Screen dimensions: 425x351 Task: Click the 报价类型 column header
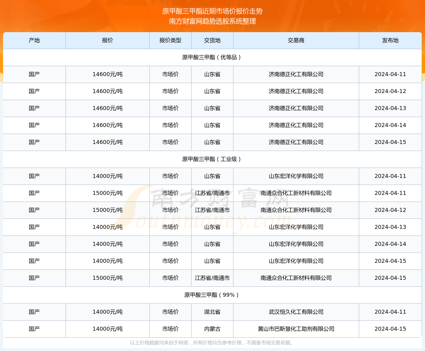click(170, 40)
